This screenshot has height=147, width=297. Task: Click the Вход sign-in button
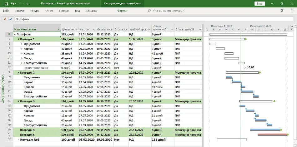pyautogui.click(x=259, y=4)
